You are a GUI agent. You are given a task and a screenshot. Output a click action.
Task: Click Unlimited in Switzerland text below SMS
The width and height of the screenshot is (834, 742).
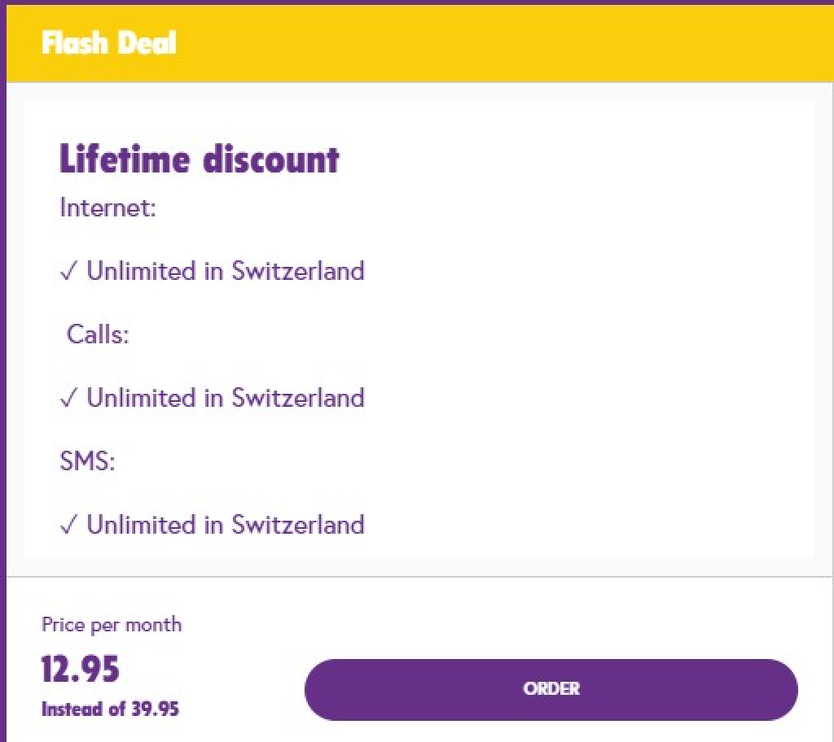[226, 525]
